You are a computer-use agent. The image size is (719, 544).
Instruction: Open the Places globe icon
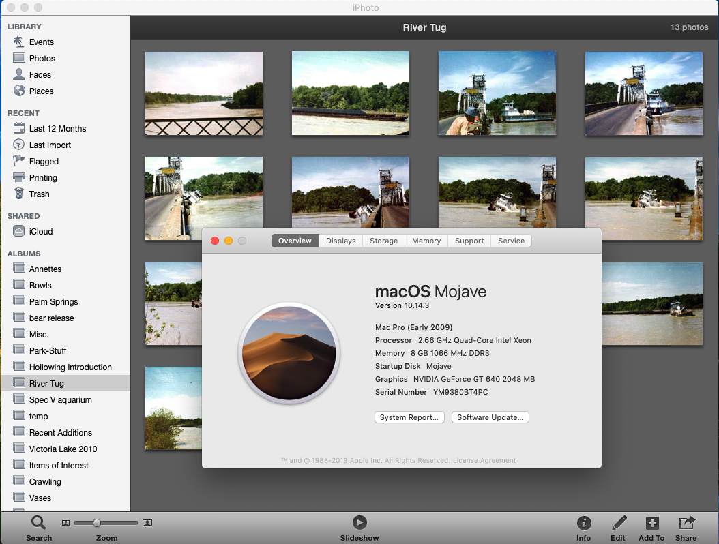(19, 91)
